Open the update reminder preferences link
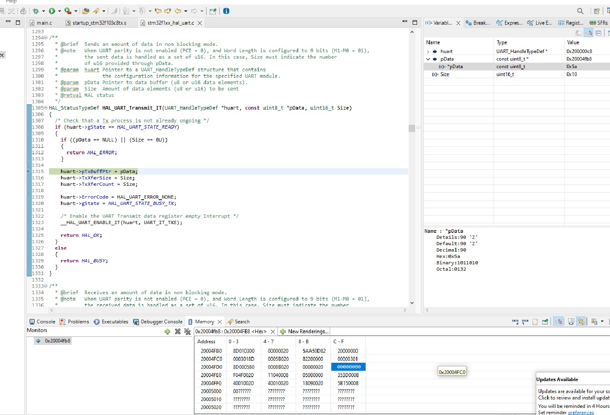610x415 pixels. tap(580, 413)
